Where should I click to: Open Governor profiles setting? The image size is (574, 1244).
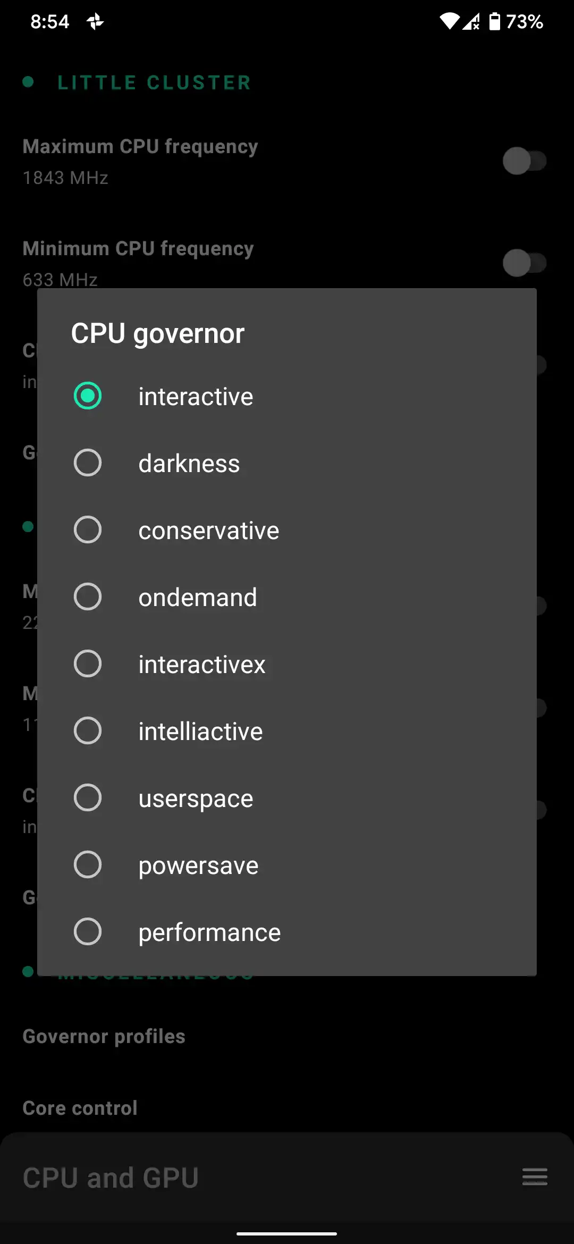[104, 1036]
